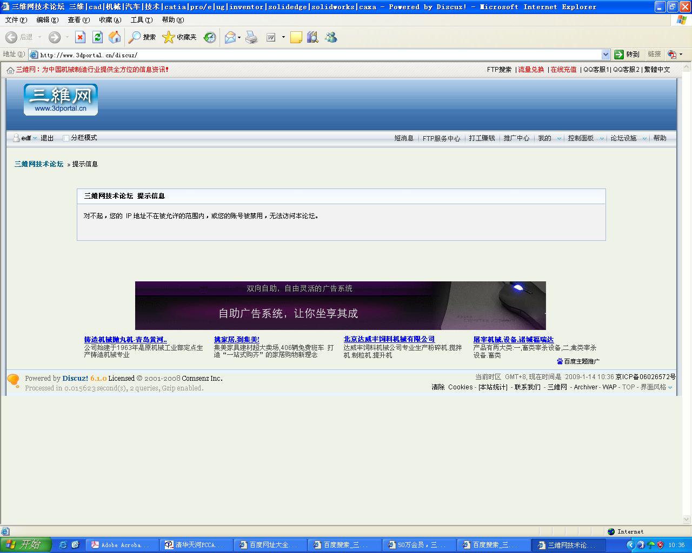Open the 查看(V) menu
The height and width of the screenshot is (553, 692).
(78, 20)
